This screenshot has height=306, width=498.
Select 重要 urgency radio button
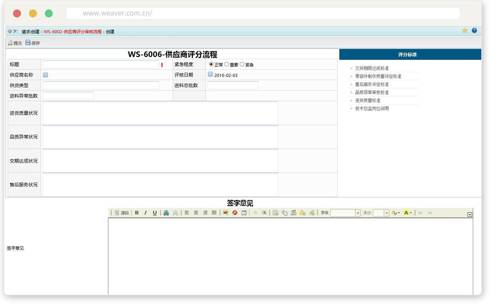point(226,64)
